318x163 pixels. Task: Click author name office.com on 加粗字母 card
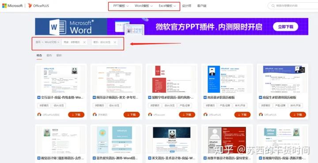159,115
